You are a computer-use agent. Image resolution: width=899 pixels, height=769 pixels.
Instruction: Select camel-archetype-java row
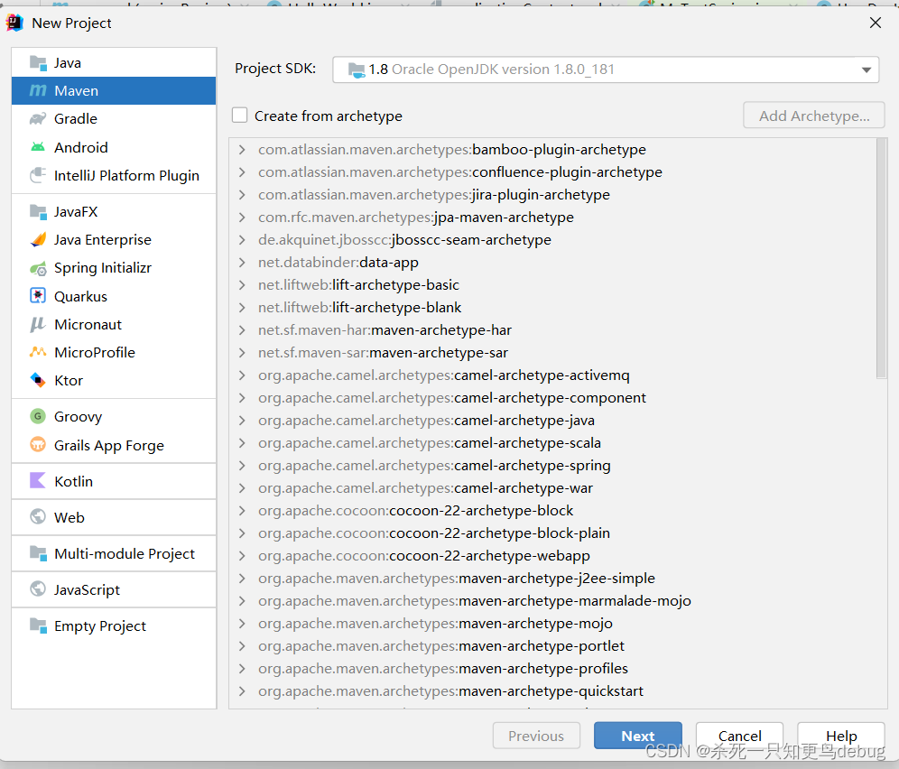(x=552, y=421)
